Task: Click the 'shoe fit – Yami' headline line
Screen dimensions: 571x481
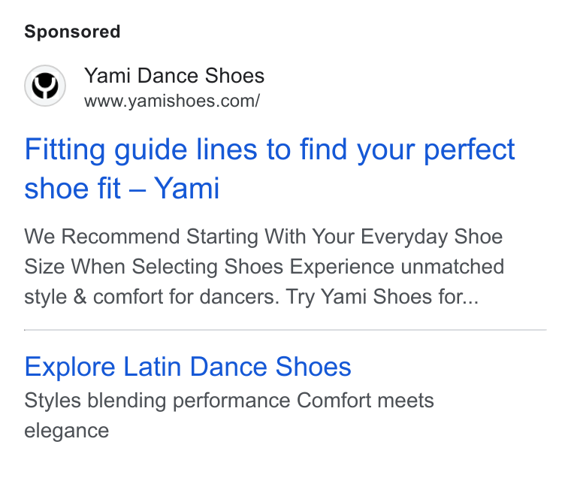Action: 122,189
